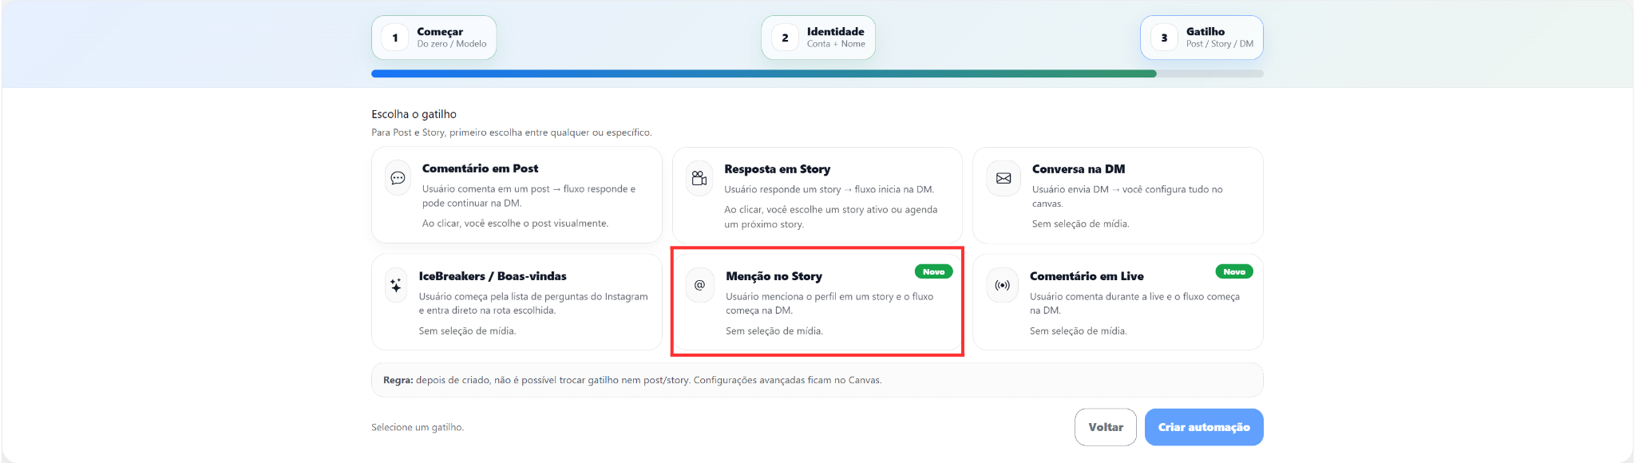Image resolution: width=1635 pixels, height=463 pixels.
Task: Open step 3 Gatilho
Action: (x=1202, y=38)
